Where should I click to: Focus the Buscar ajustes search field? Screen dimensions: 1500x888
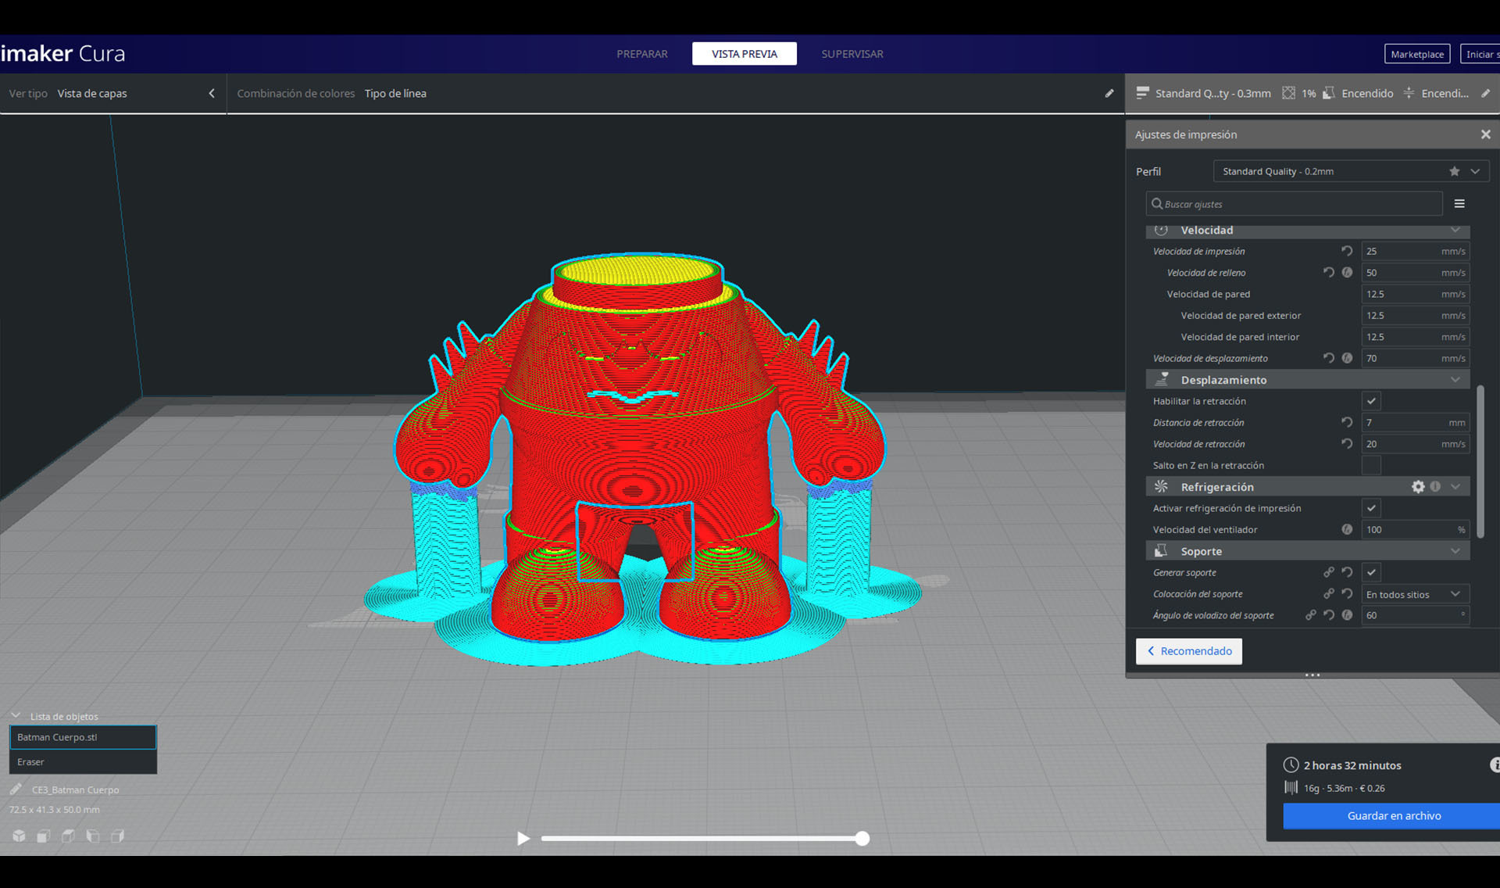click(1294, 204)
